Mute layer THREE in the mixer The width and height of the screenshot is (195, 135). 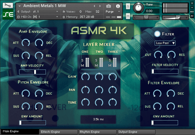(x=110, y=66)
